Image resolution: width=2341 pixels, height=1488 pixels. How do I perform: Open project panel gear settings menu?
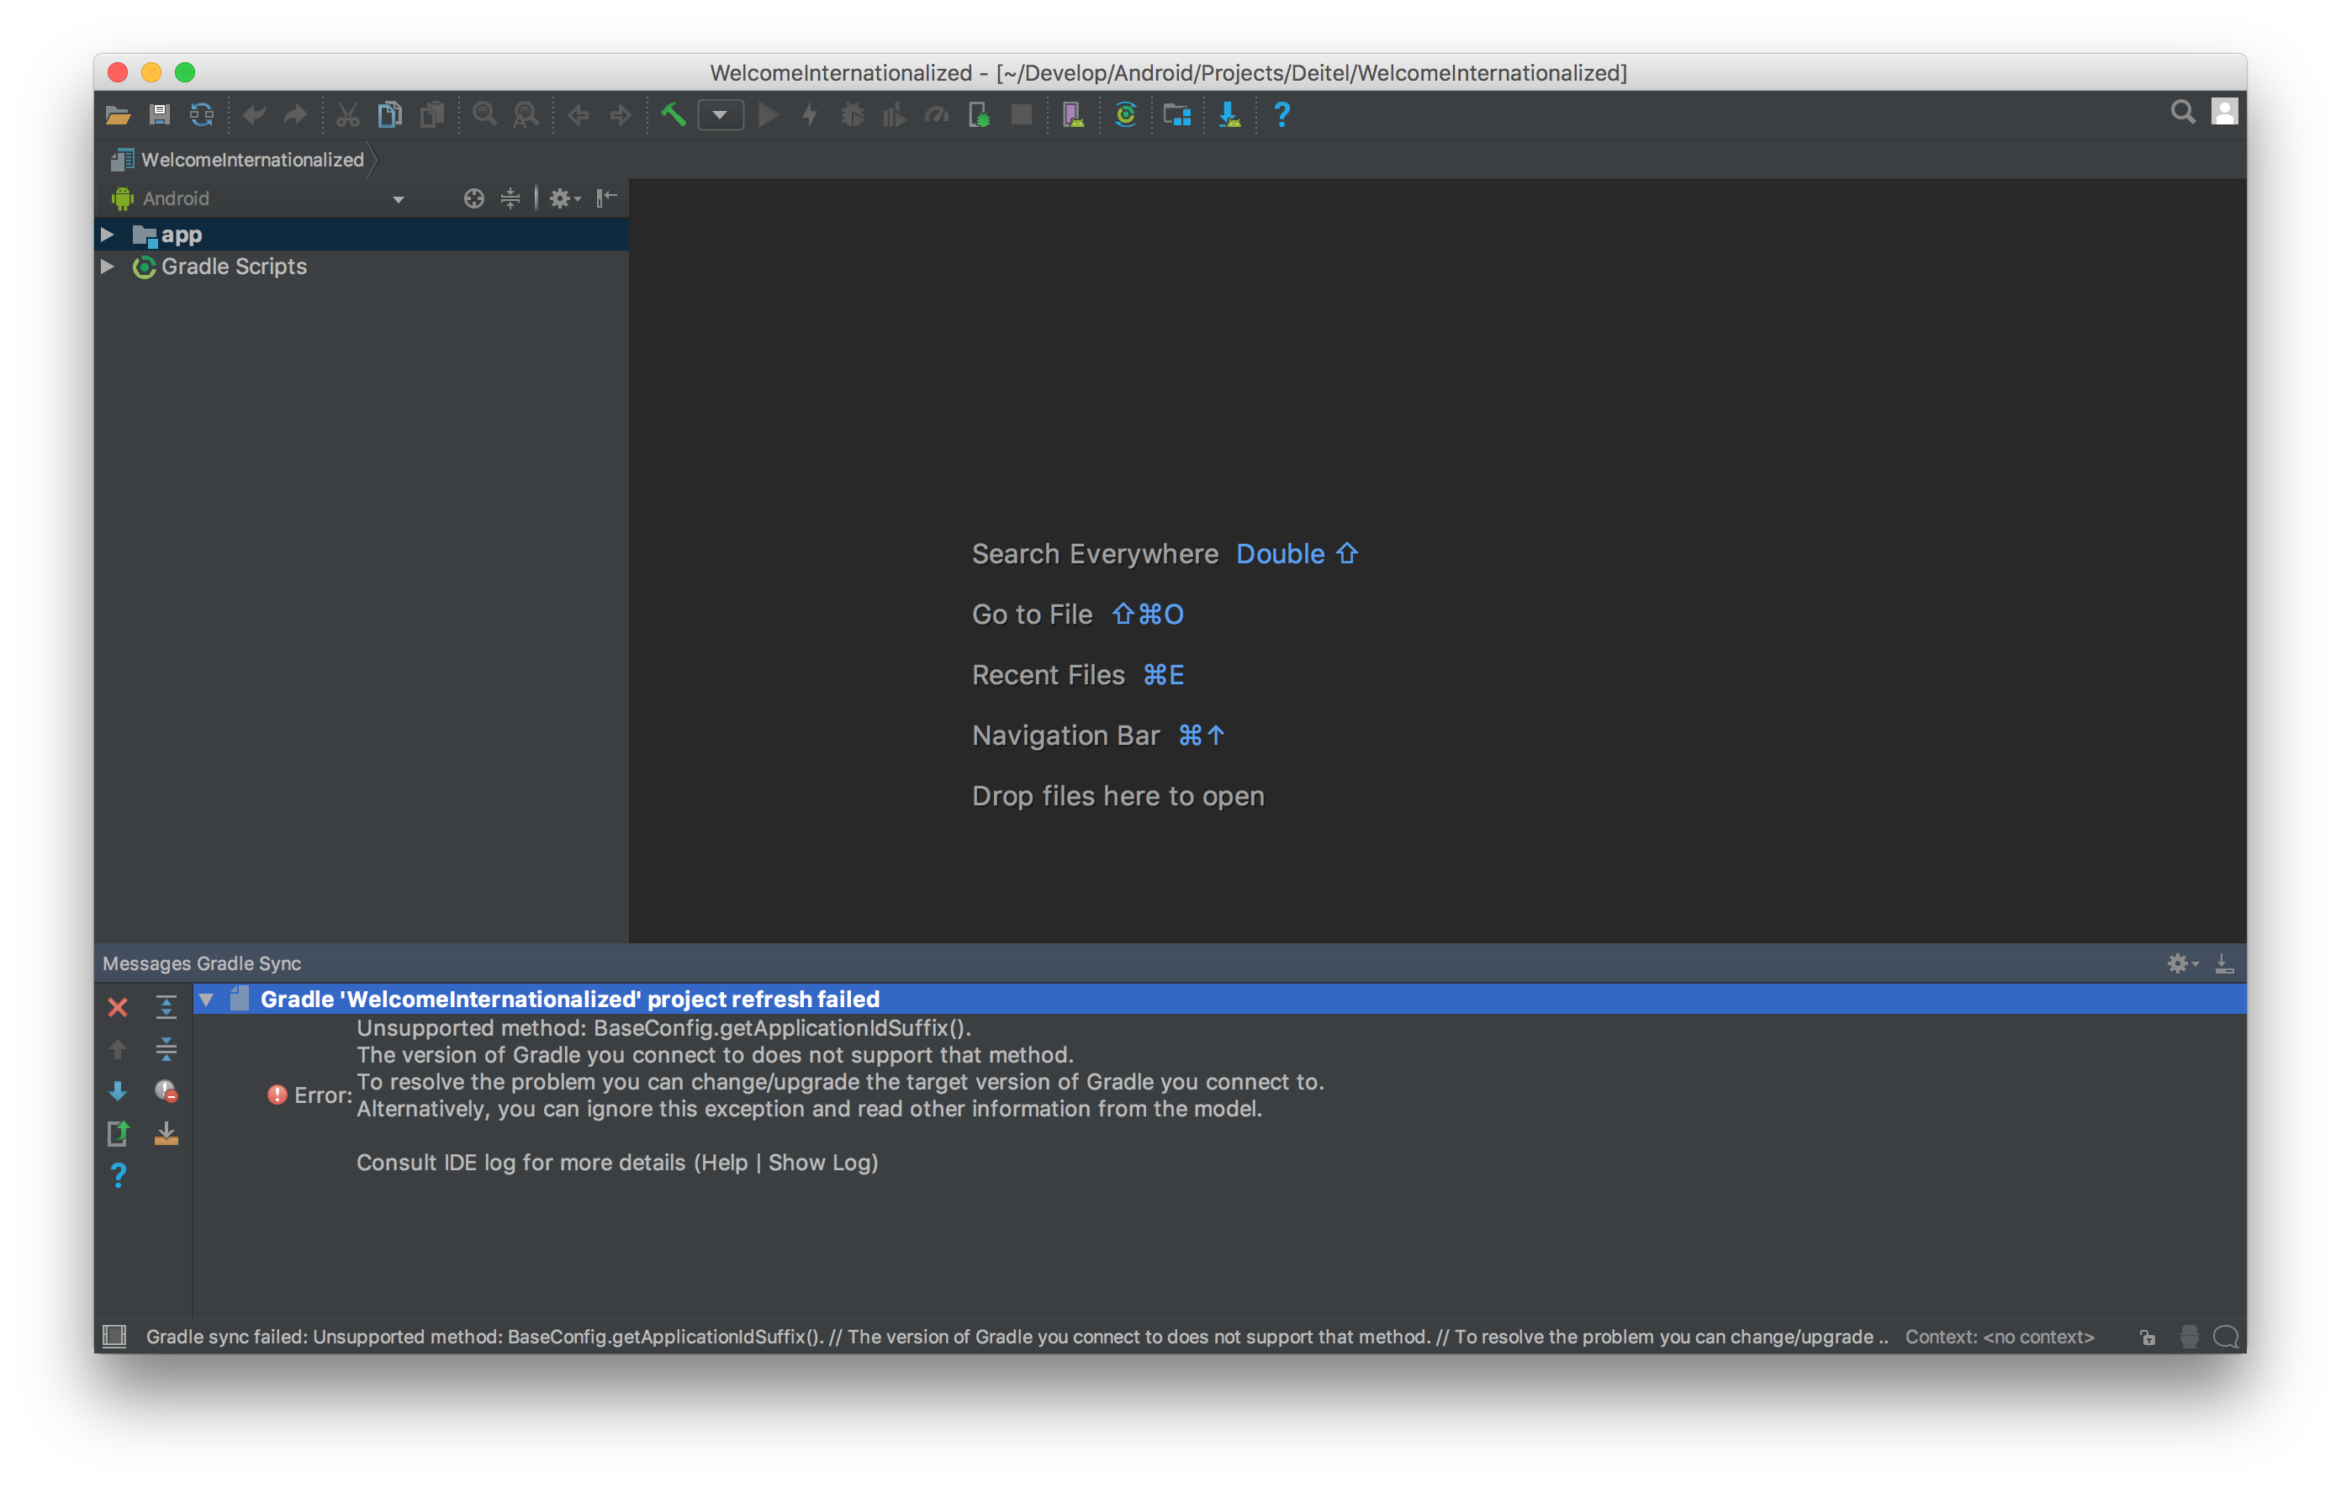tap(564, 199)
